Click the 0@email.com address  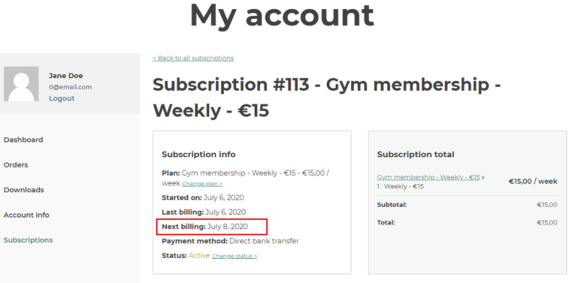(70, 87)
